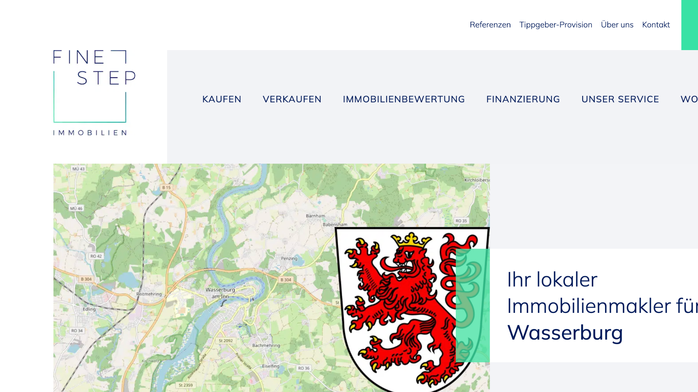Open the FINANZIERUNG menu
Viewport: 698px width, 392px height.
pos(523,99)
